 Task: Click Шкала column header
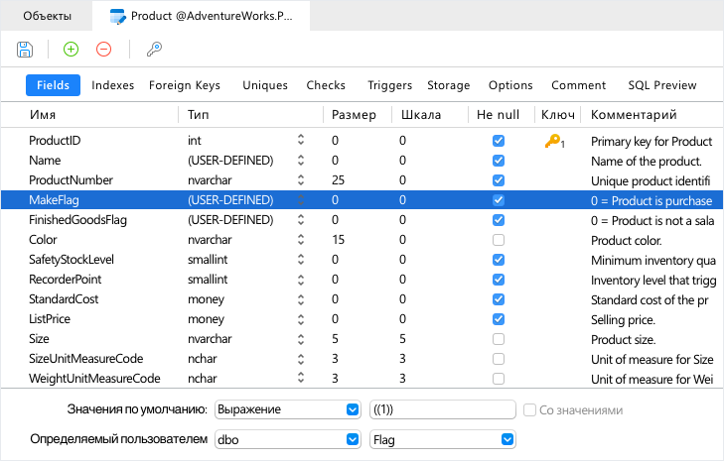(x=421, y=115)
